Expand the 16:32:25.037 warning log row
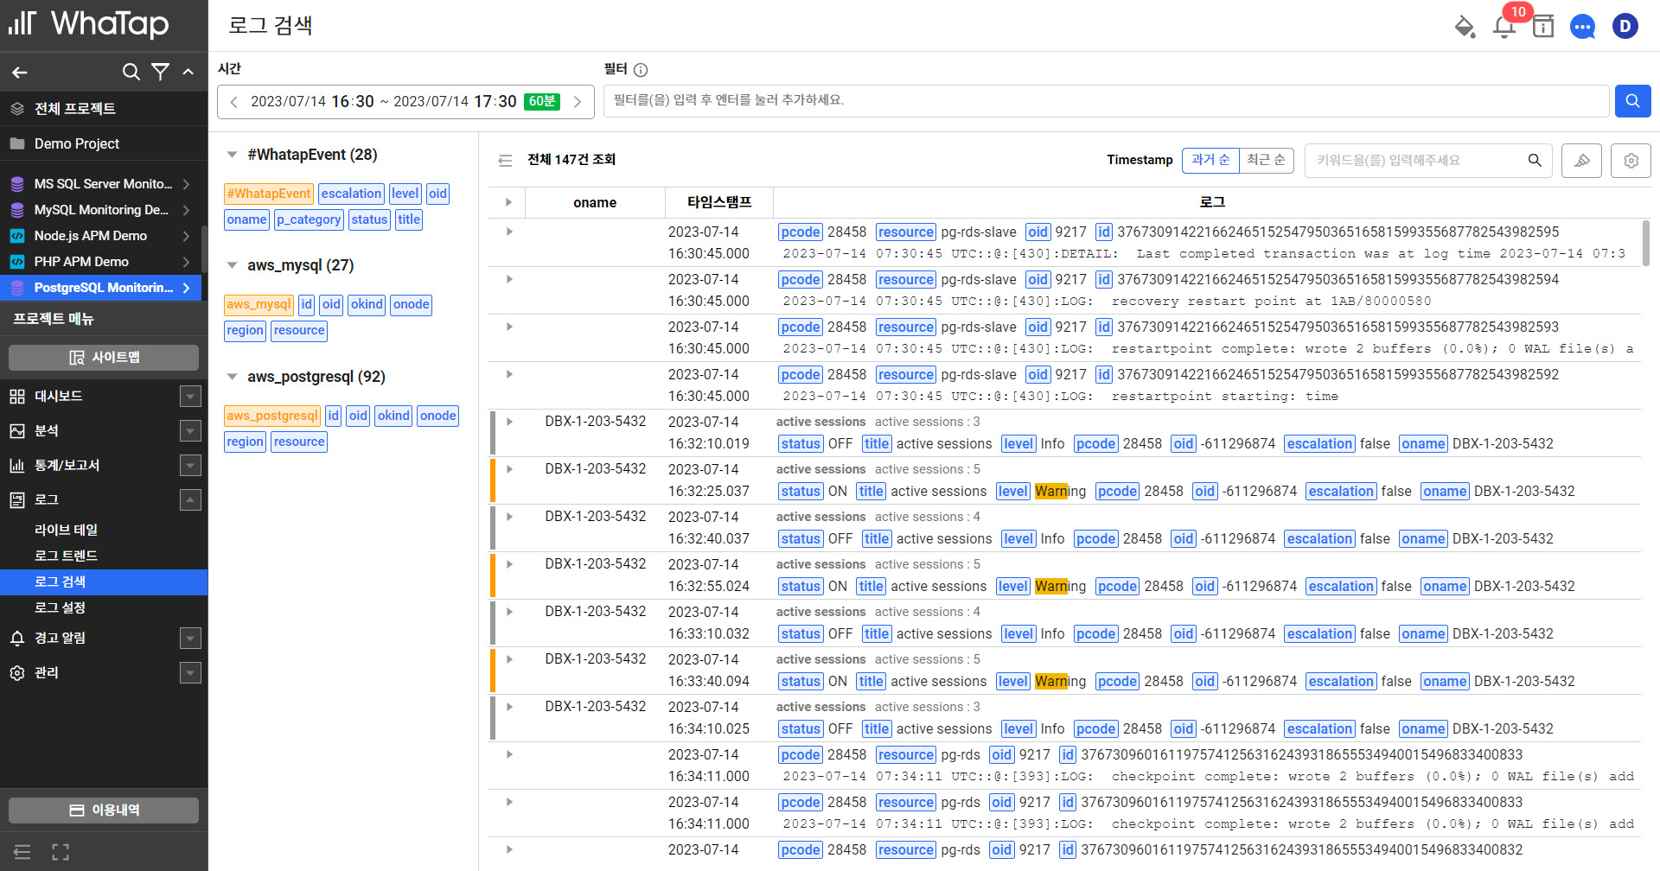The image size is (1660, 871). click(509, 469)
